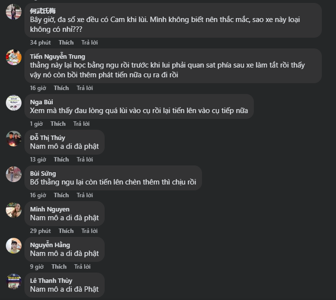The height and width of the screenshot is (300, 336).
Task: Click the 9 giờ timestamp link
Action: [37, 267]
